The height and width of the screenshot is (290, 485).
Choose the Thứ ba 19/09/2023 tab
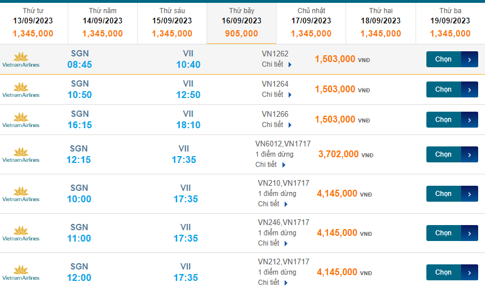pos(450,23)
